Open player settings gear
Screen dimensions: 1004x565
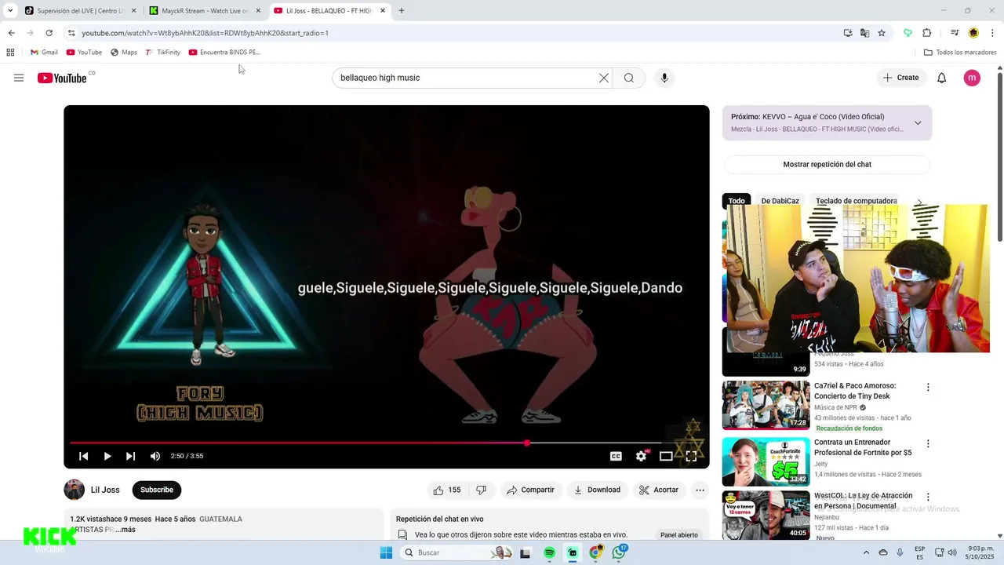642,456
